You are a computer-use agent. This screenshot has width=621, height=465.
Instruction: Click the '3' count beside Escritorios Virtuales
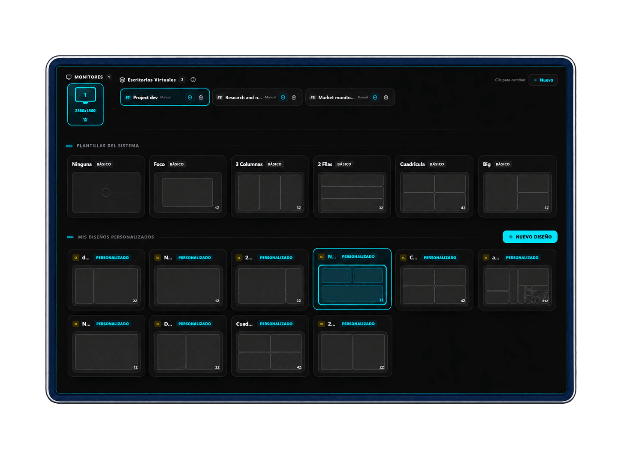(182, 80)
